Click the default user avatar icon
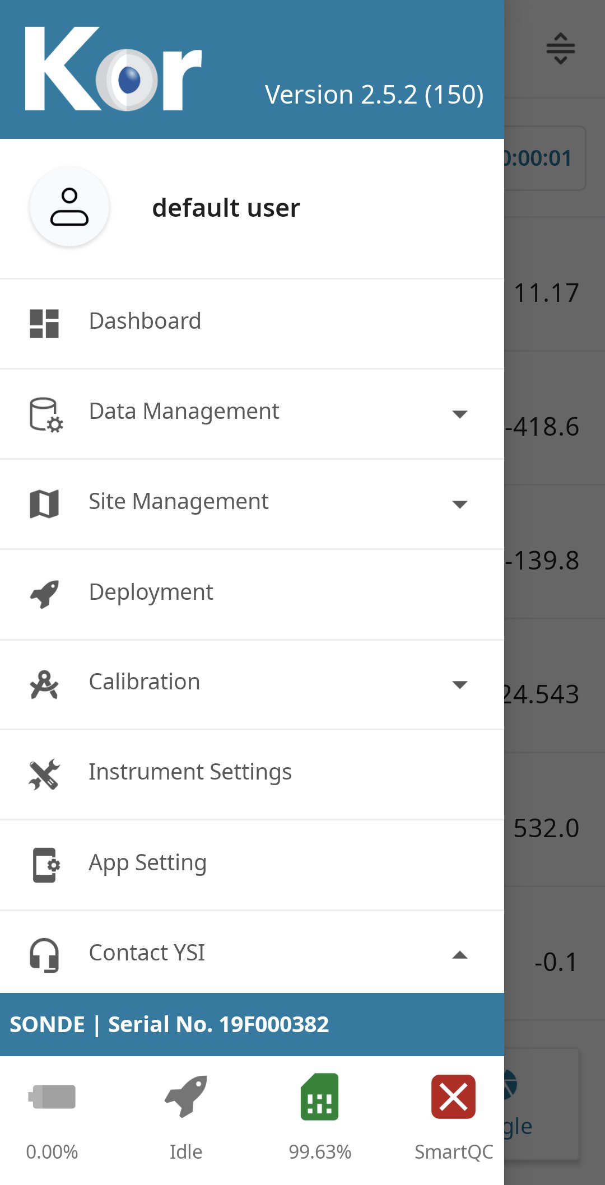 pos(69,207)
